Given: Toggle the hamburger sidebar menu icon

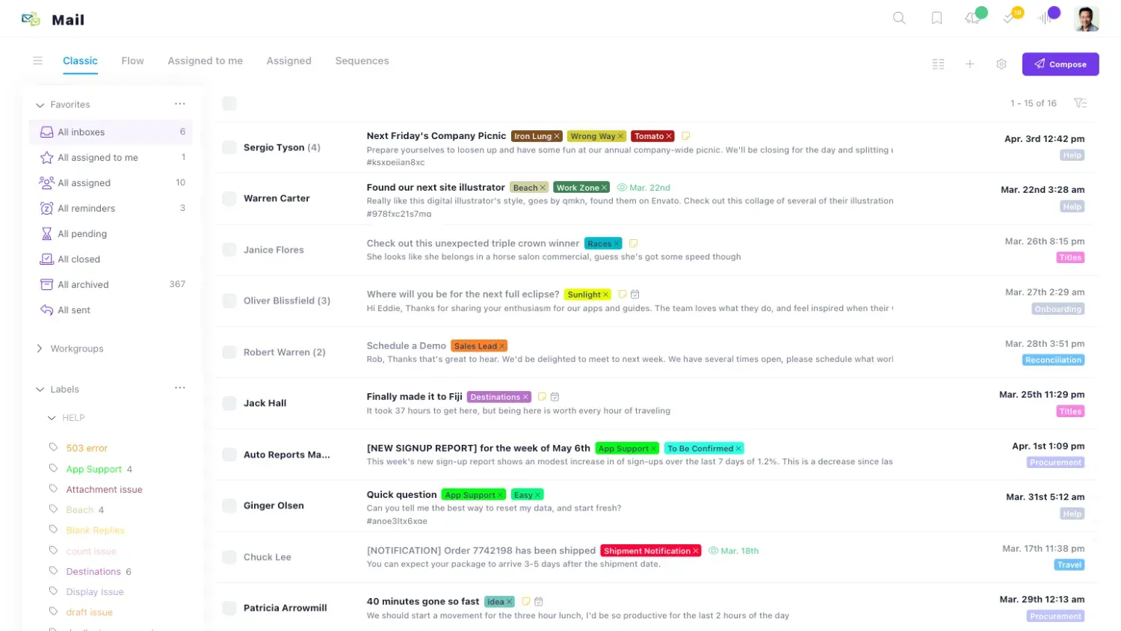Looking at the screenshot, I should pos(37,61).
